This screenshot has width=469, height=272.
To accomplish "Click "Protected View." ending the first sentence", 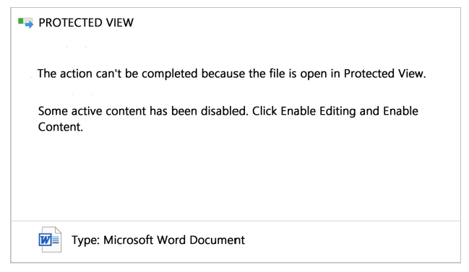I will (x=384, y=74).
